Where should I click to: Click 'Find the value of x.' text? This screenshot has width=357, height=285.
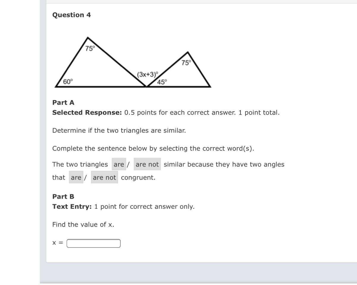click(x=83, y=224)
